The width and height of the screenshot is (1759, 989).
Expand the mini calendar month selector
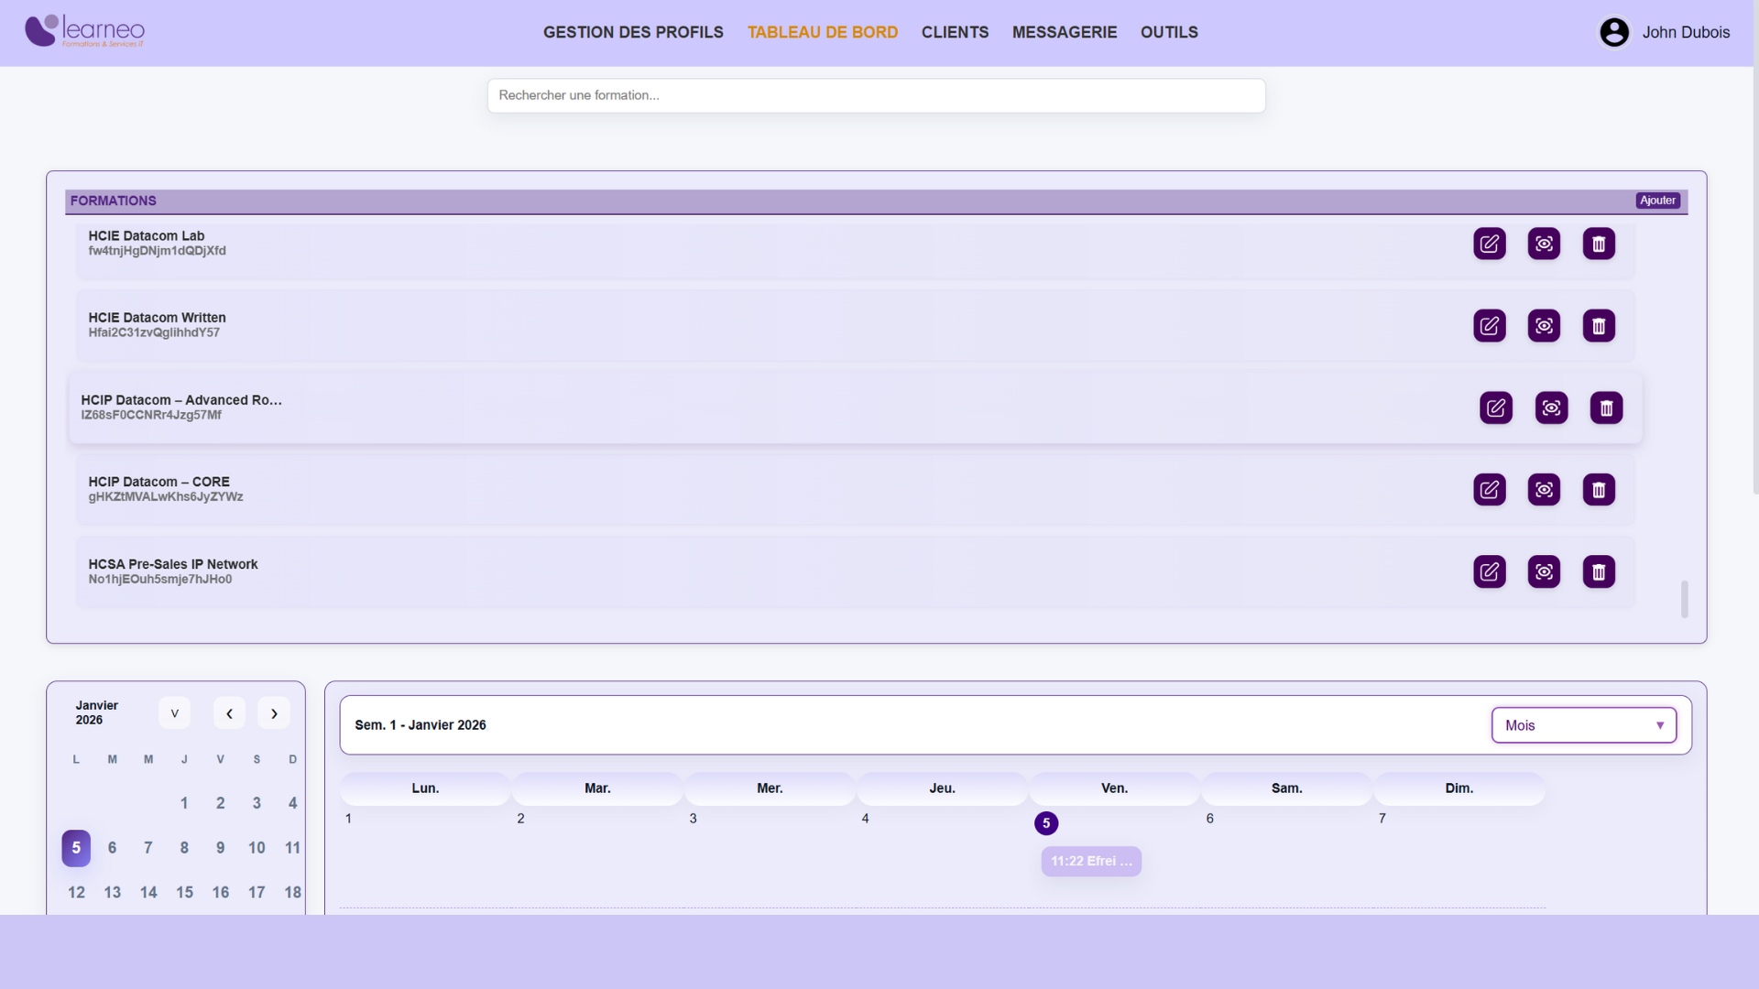(174, 713)
